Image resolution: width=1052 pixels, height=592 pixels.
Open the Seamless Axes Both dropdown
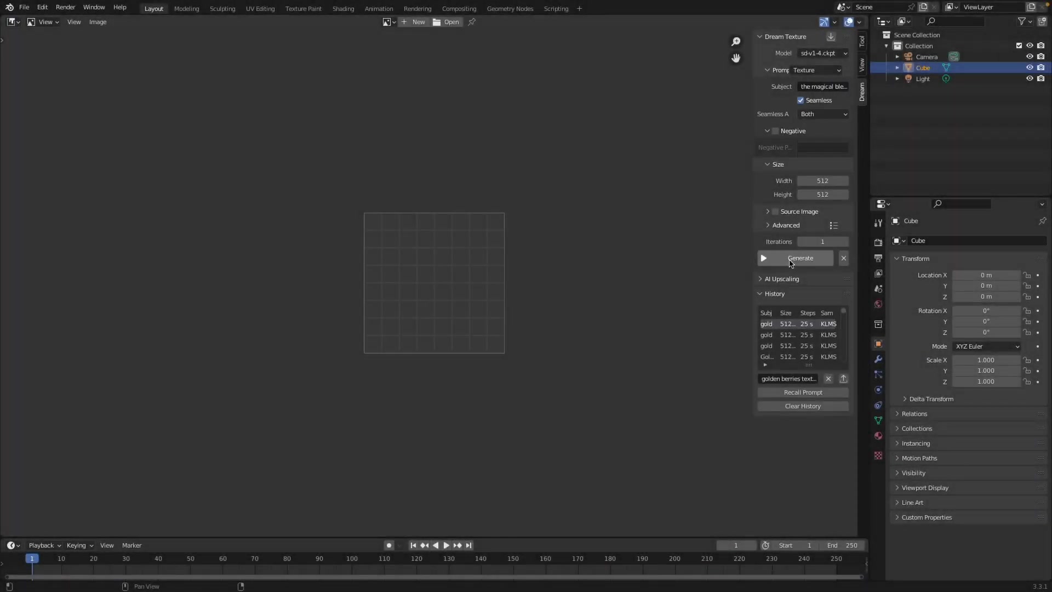click(x=823, y=114)
